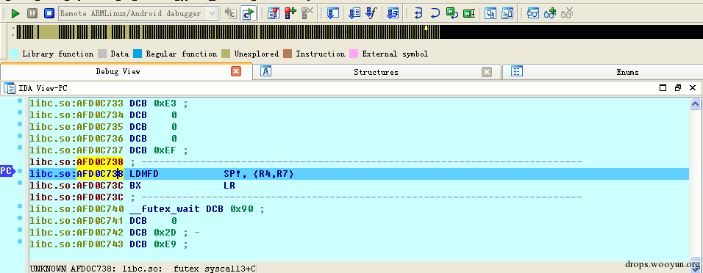Viewport: 703px width, 273px height.
Task: Toggle breakpoint dot at AFD0C736
Action: [x=20, y=136]
